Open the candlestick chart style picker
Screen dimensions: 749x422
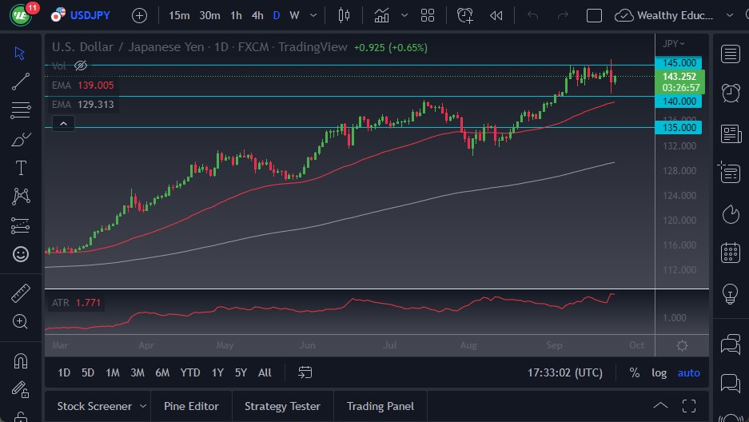[345, 15]
